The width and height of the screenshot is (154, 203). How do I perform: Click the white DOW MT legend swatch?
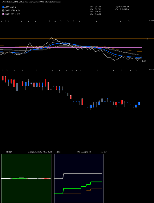tap(3, 10)
